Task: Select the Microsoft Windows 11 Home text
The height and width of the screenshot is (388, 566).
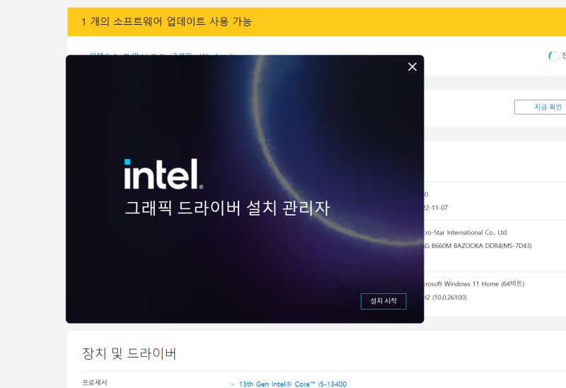Action: point(474,284)
